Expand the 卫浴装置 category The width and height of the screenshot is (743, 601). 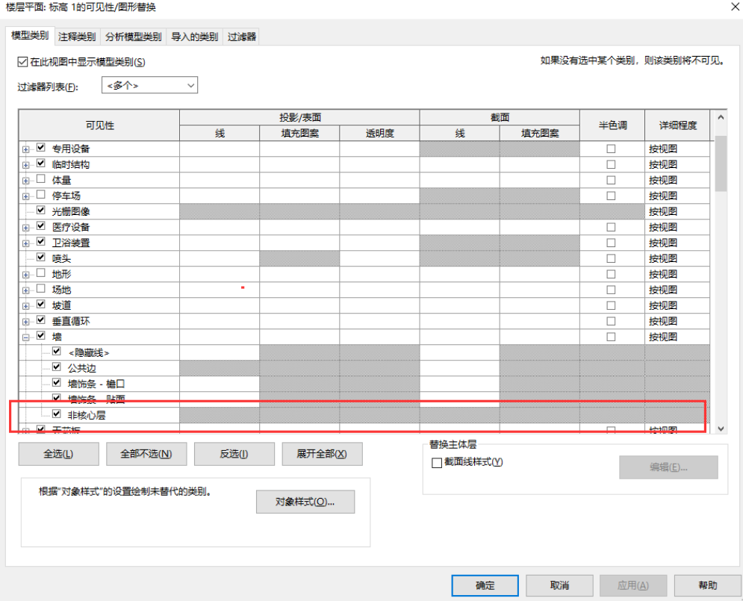click(25, 243)
